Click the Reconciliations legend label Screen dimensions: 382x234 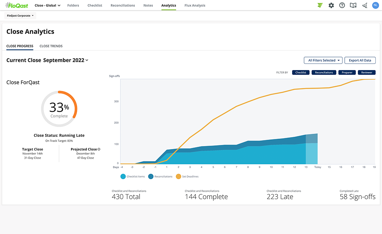click(x=163, y=177)
